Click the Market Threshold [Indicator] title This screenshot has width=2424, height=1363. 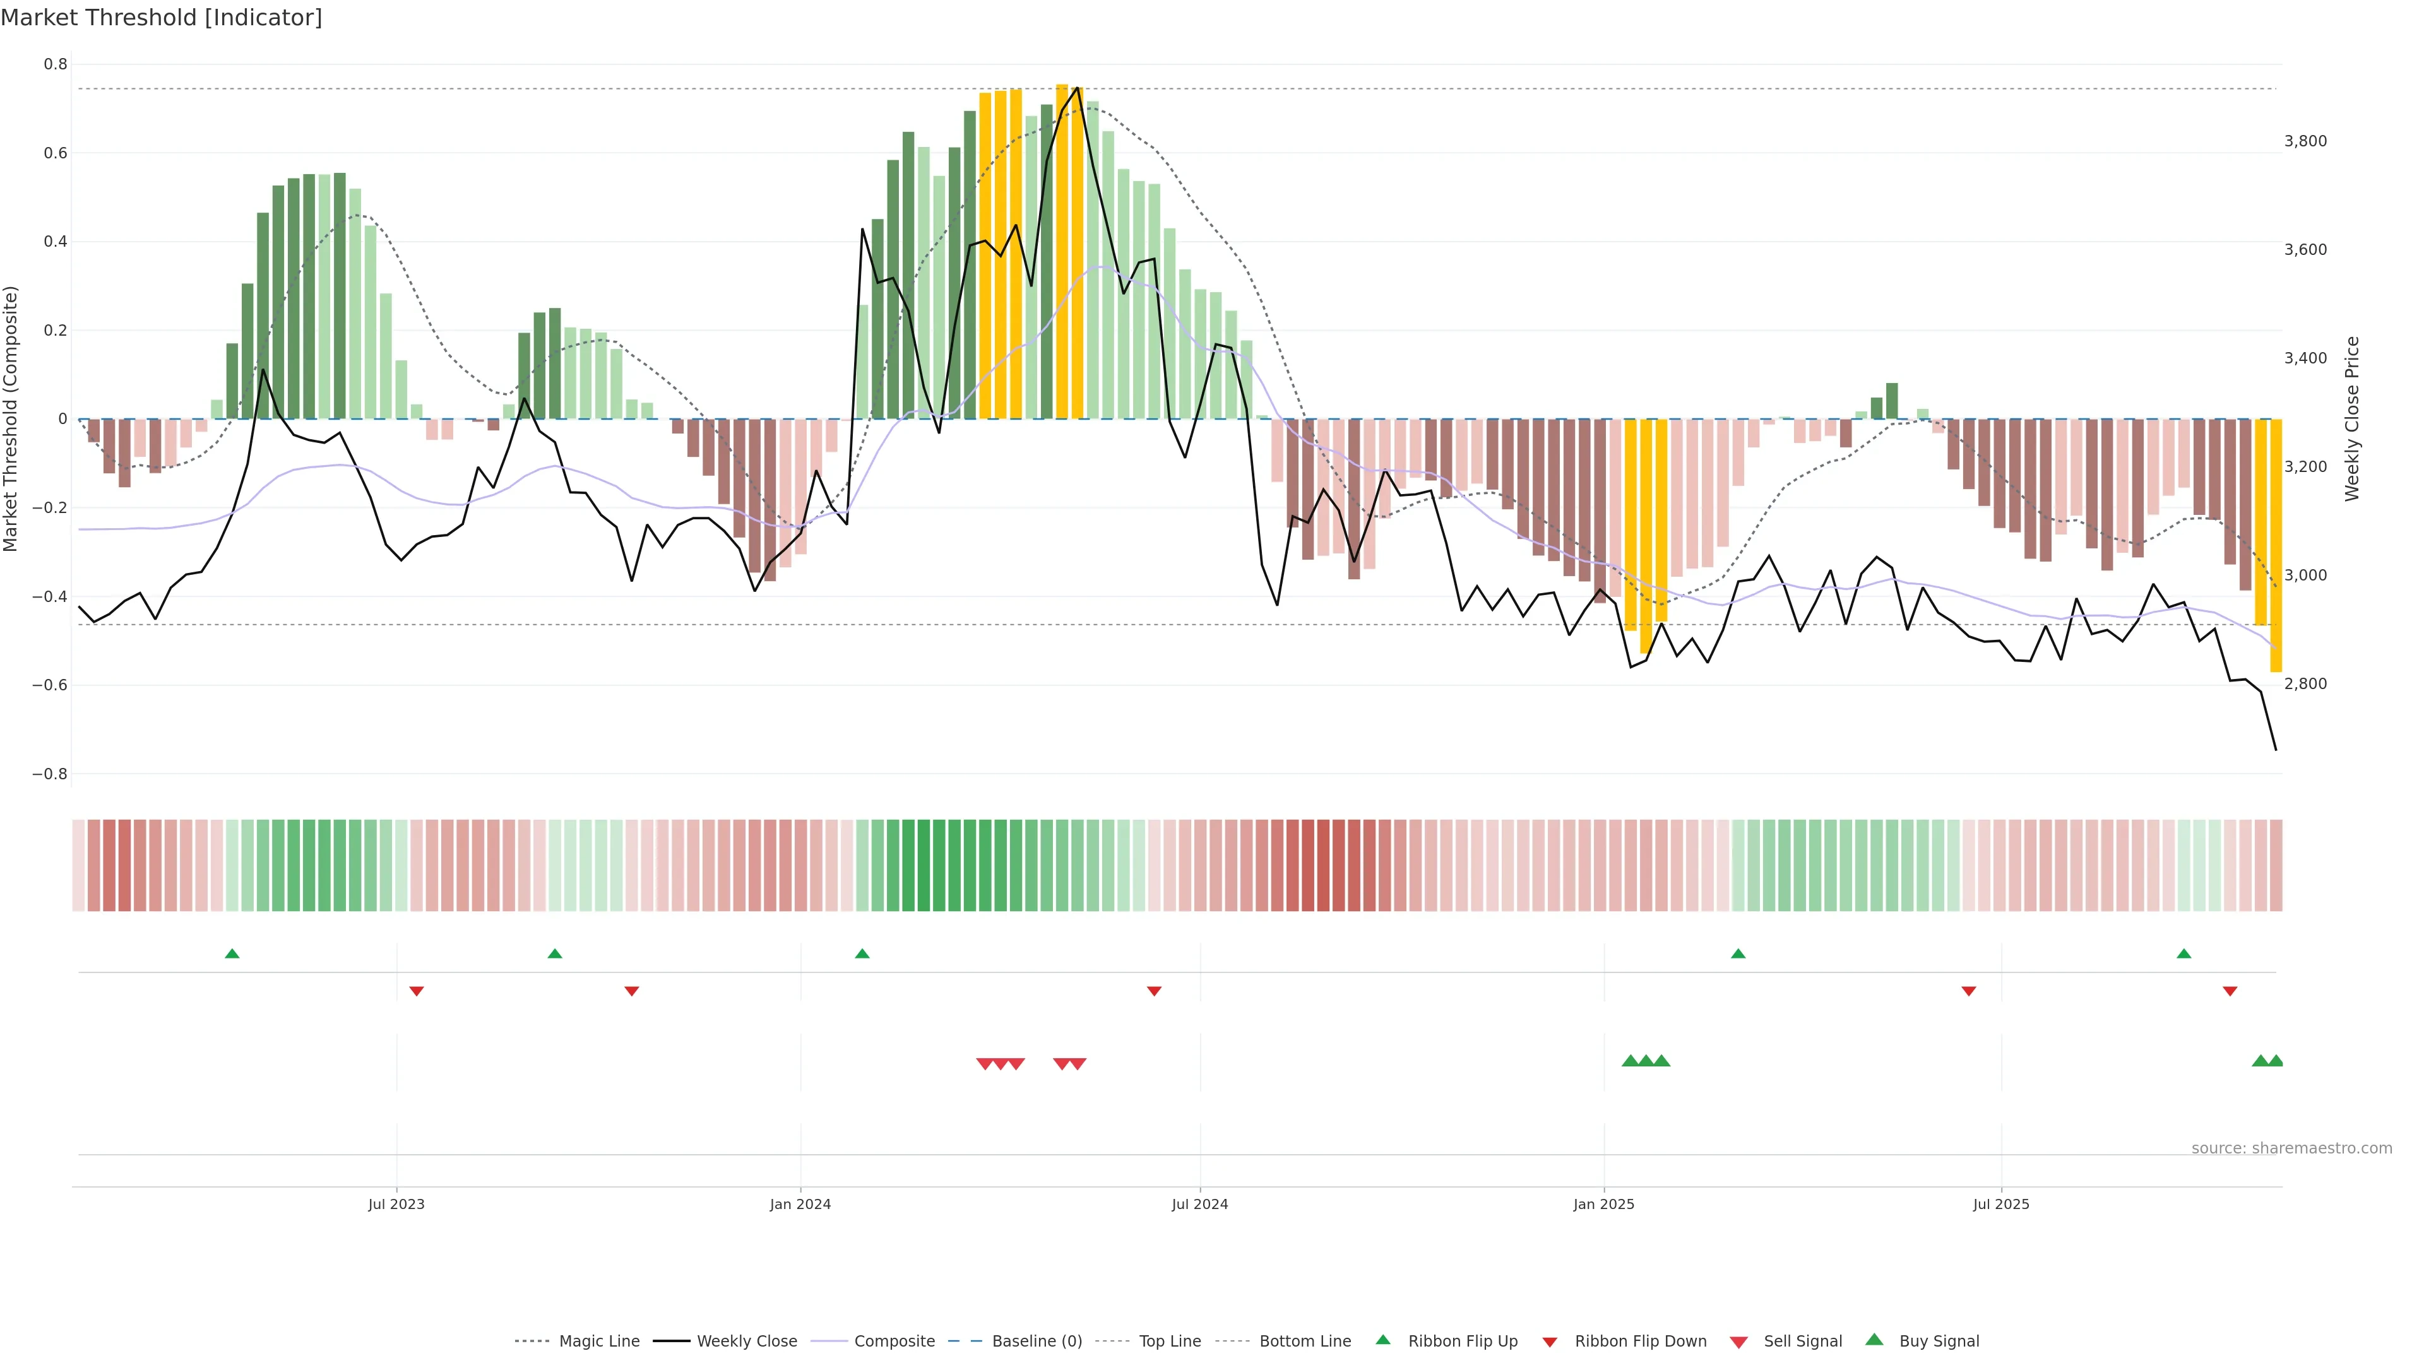(161, 18)
